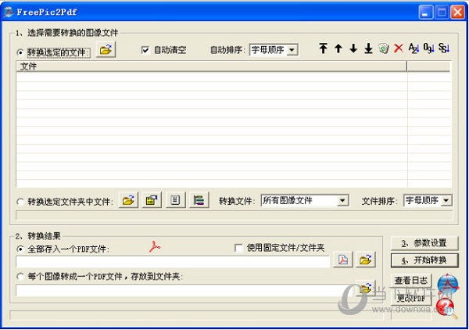Delete selected file with red X icon

point(399,48)
